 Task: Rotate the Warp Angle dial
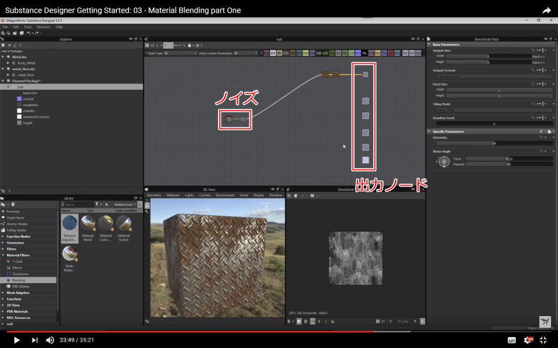coord(443,162)
